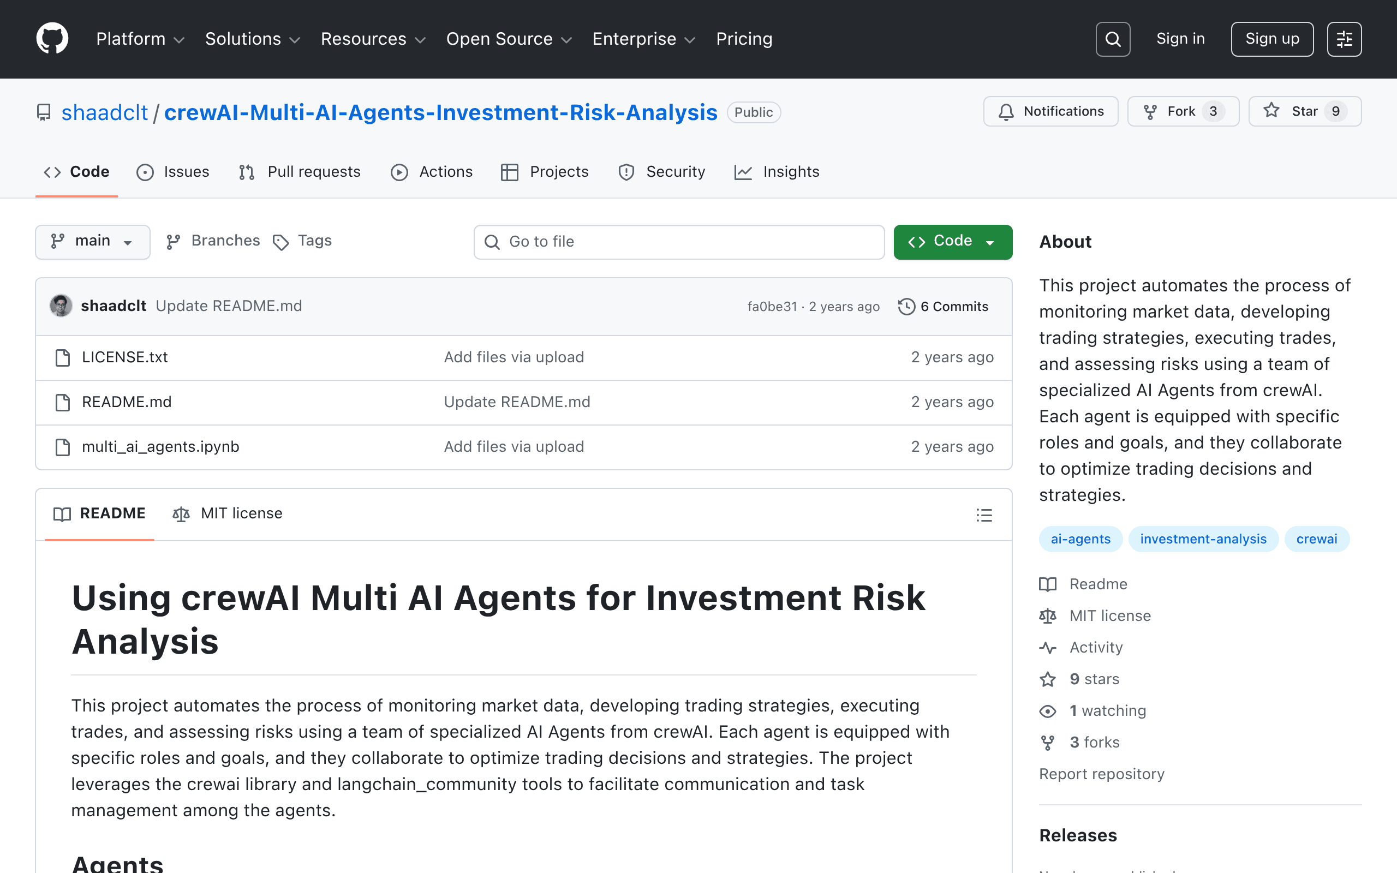
Task: Switch to the Pull requests tab
Action: point(300,172)
